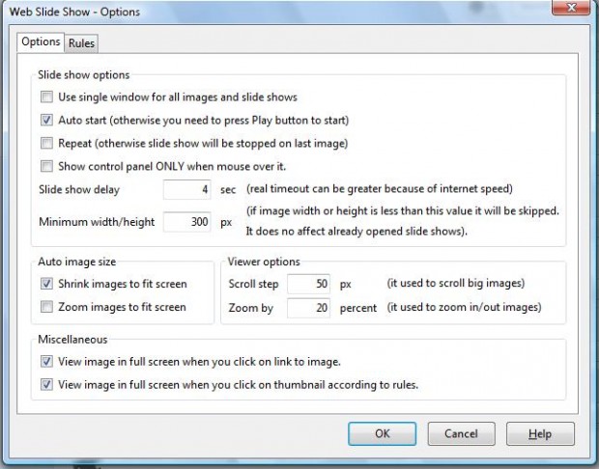Tick the Repeat slide show checkbox

46,144
